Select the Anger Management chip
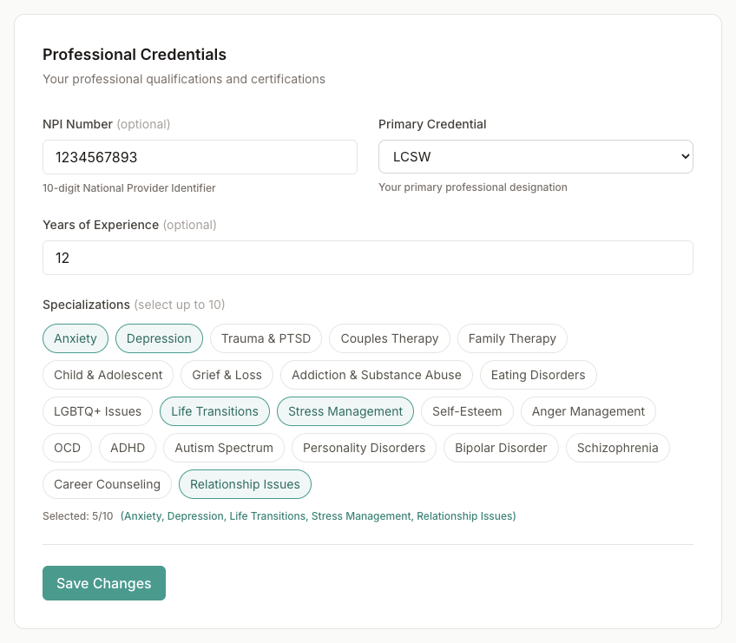This screenshot has height=643, width=736. 588,411
